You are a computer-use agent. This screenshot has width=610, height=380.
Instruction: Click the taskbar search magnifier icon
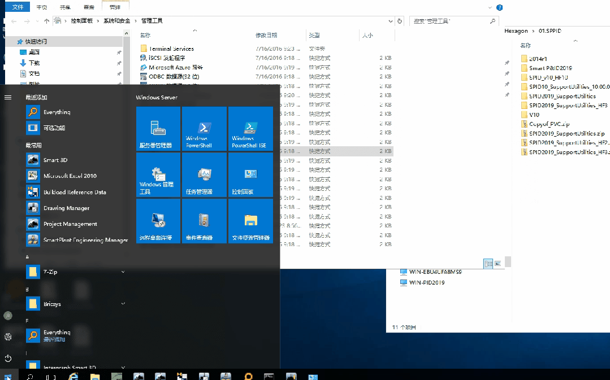pyautogui.click(x=29, y=377)
